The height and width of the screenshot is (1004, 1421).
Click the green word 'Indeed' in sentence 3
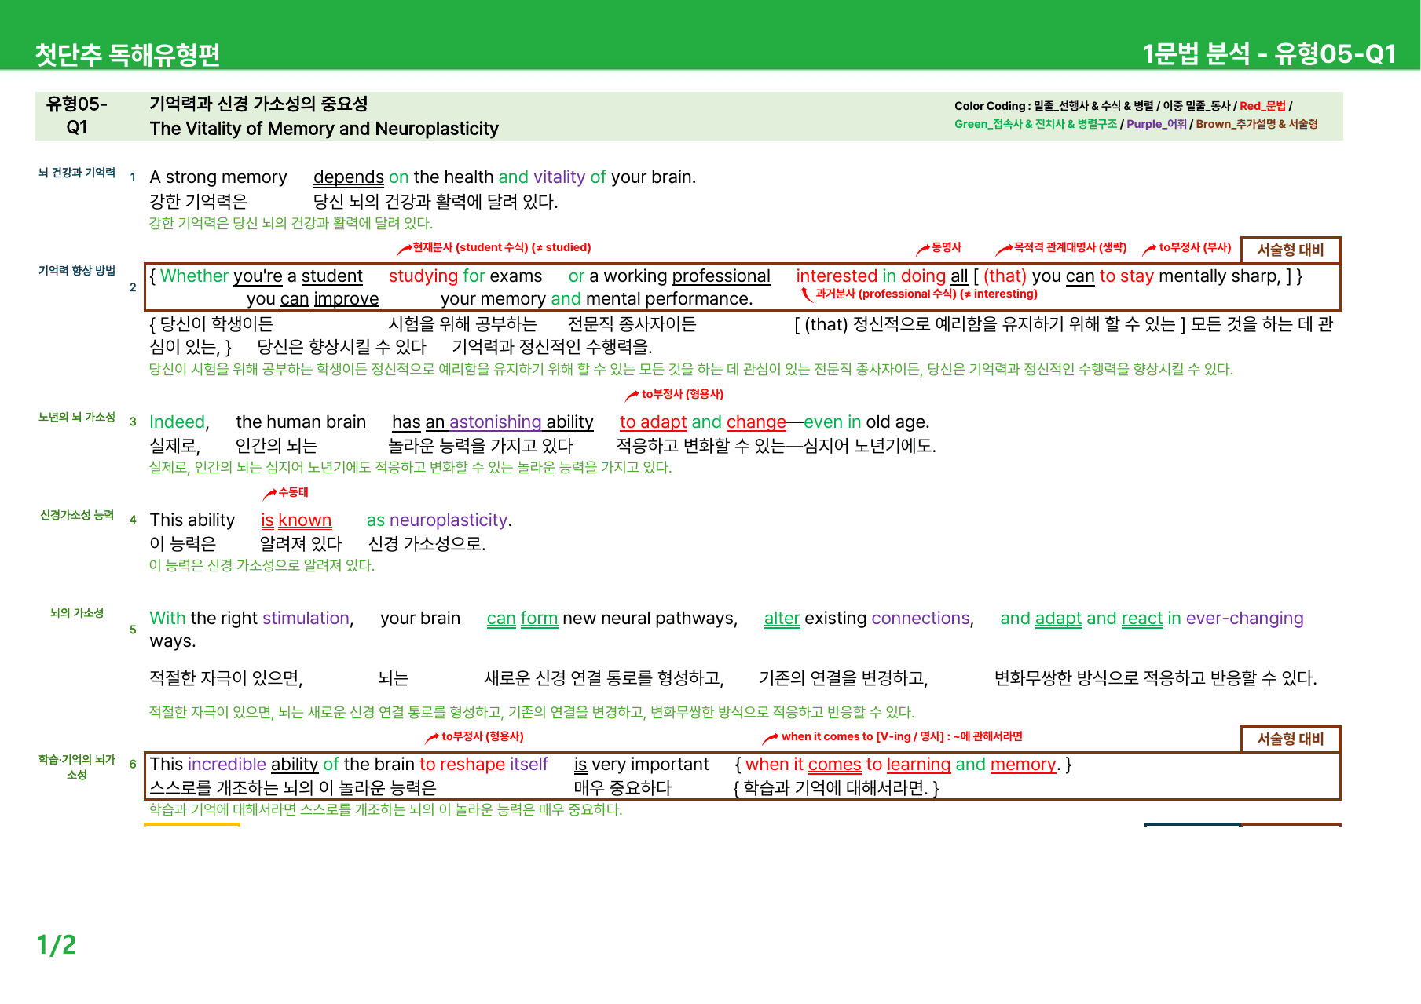pos(177,422)
